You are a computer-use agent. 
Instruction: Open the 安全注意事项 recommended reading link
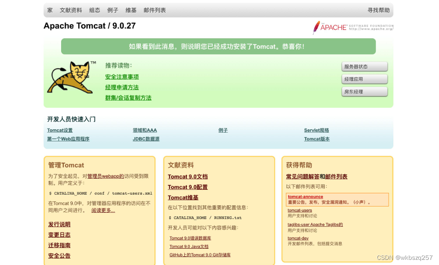click(122, 76)
